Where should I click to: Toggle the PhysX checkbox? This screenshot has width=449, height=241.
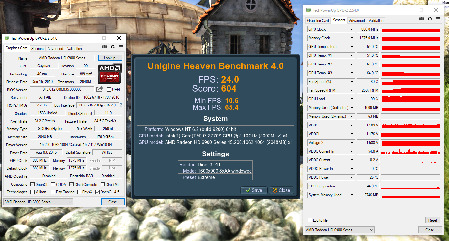(79, 192)
